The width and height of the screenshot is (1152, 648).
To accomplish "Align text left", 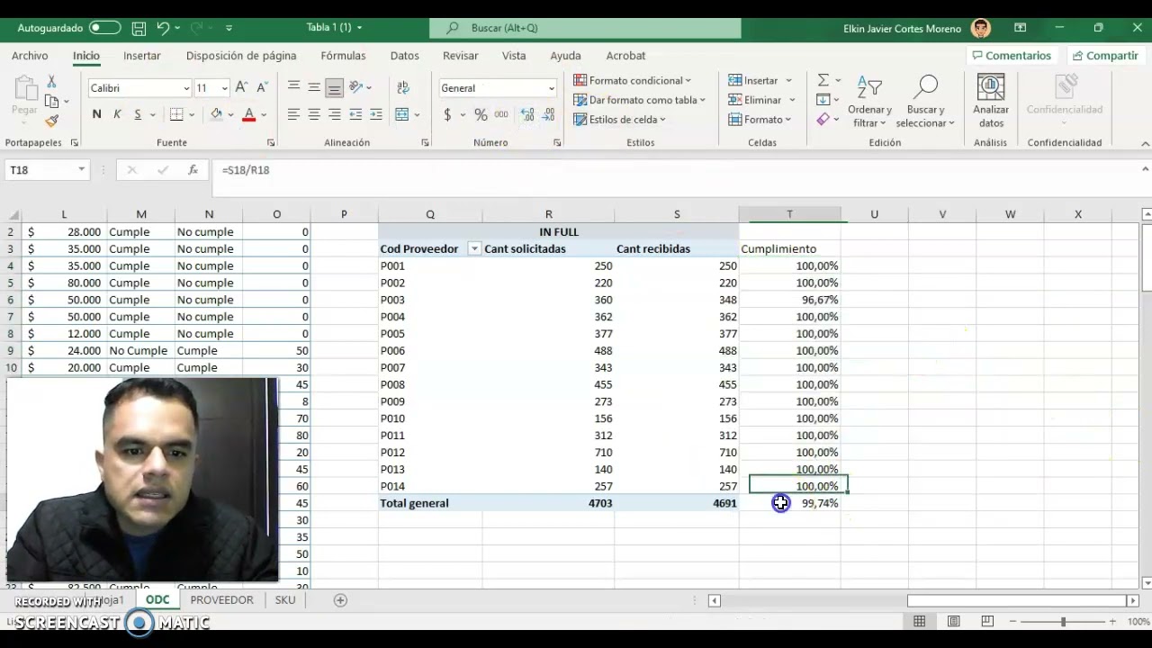I will pos(293,114).
